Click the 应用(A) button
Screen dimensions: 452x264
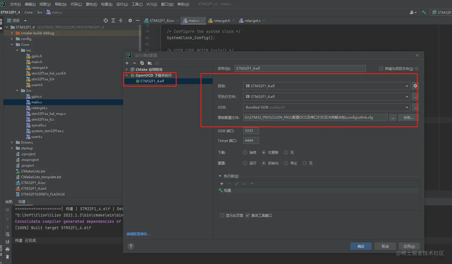(409, 246)
